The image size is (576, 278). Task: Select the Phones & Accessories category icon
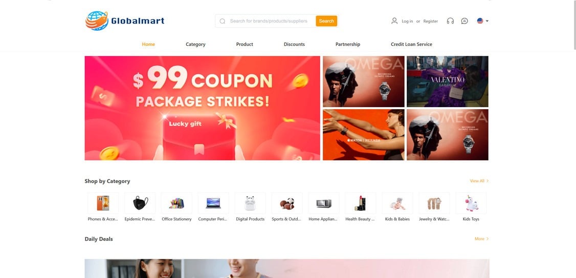coord(103,203)
